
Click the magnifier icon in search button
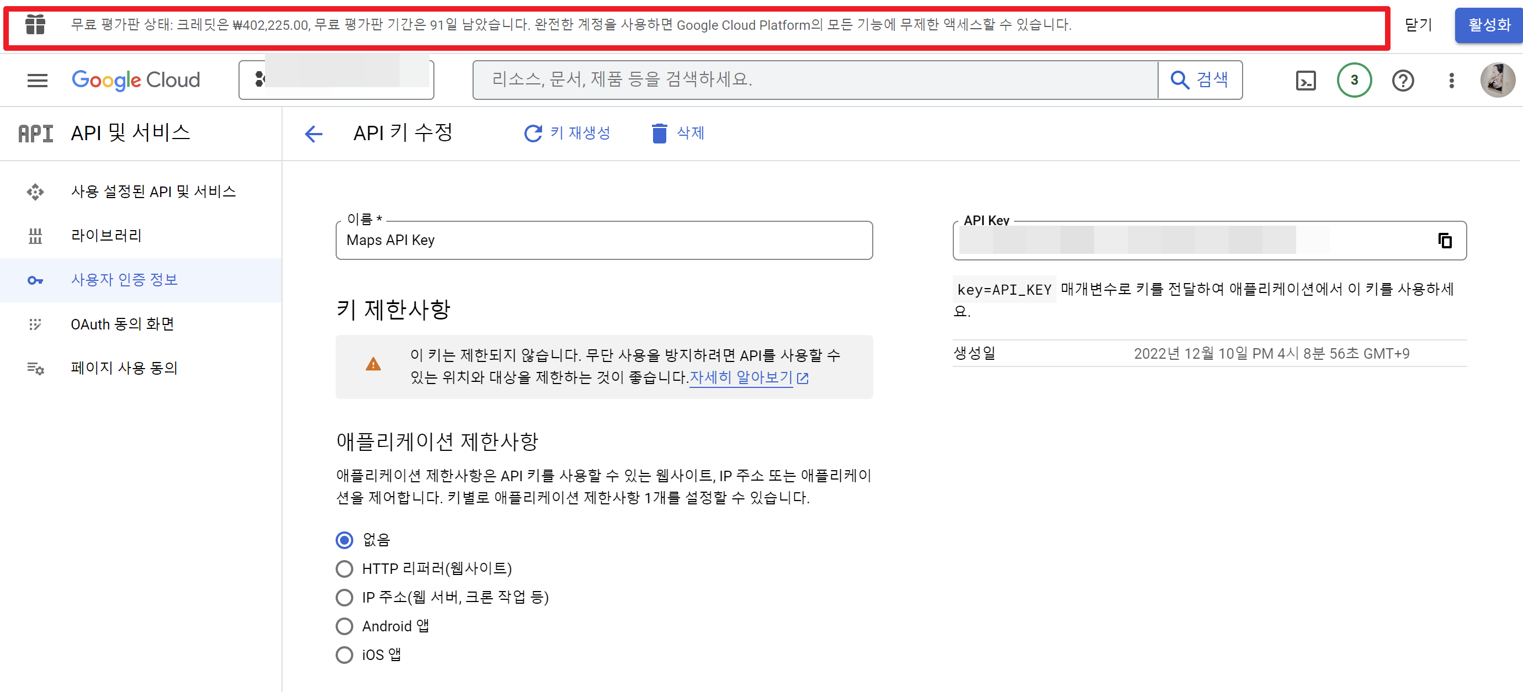pos(1180,80)
